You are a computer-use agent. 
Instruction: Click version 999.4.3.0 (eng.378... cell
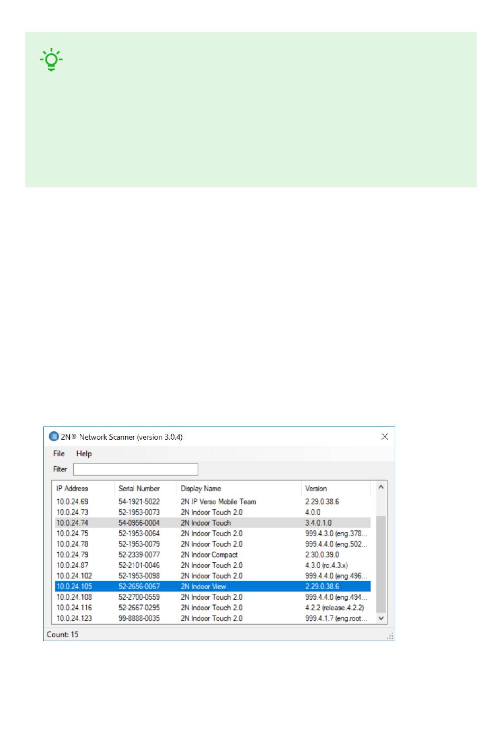[x=336, y=533]
